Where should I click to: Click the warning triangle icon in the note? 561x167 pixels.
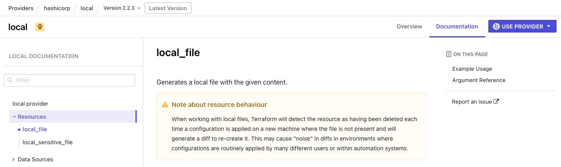tap(165, 105)
